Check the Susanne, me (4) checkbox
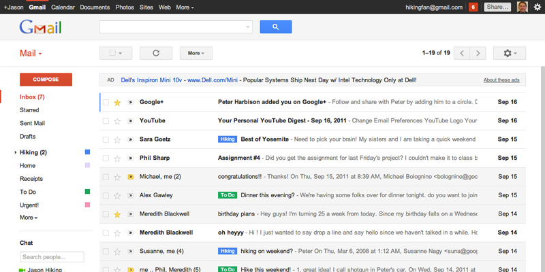 (106, 251)
